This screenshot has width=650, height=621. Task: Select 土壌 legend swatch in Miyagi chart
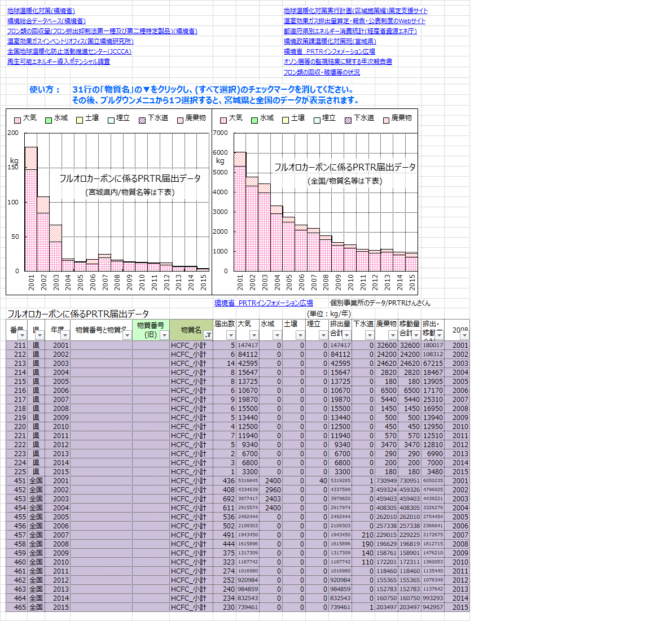[80, 120]
